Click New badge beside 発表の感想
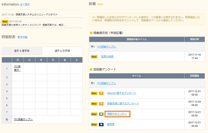The width and height of the screenshot is (208, 133). 94,57
